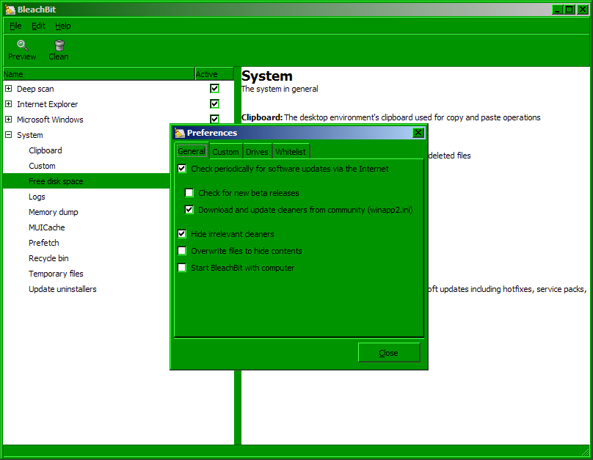Close the Preferences dialog with X
The image size is (593, 460).
coord(418,133)
